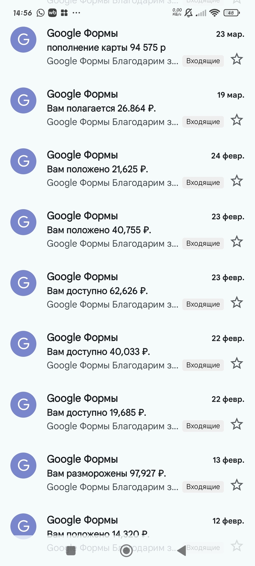Tap the battery indicator in status bar
This screenshot has width=255, height=566.
(x=232, y=13)
